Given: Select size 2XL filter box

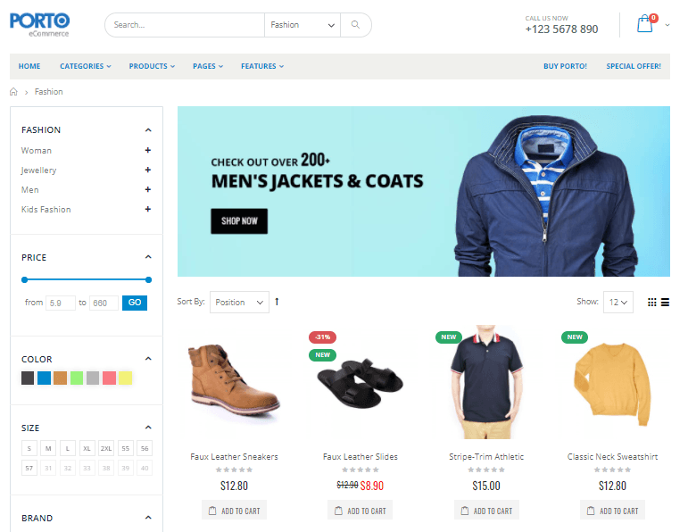Looking at the screenshot, I should coord(106,448).
